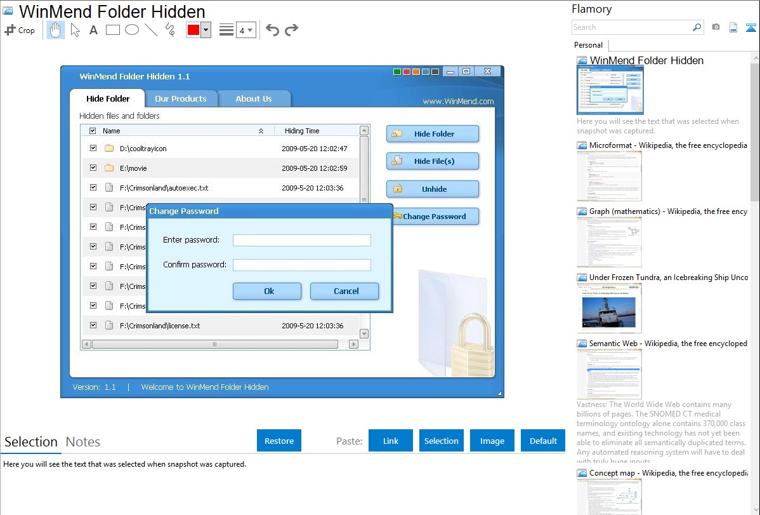Open the Under Frozen Tundra snapshot thumbnail
The height and width of the screenshot is (515, 760).
609,309
